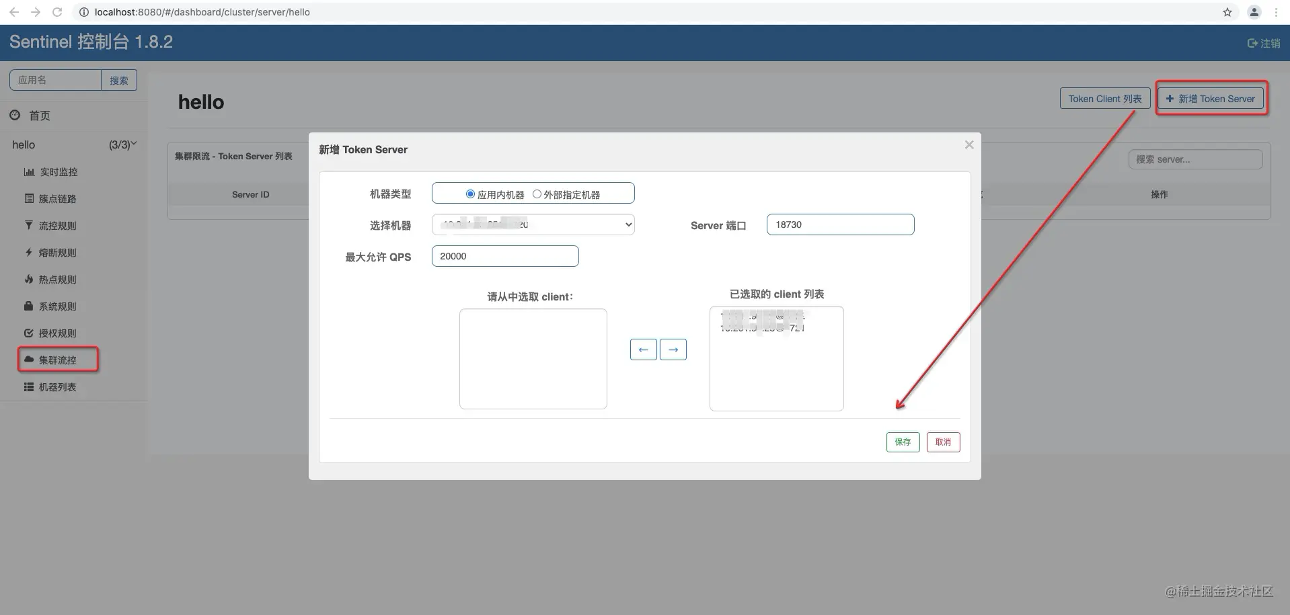Open the 选择机器 dropdown
Viewport: 1290px width, 615px height.
[533, 224]
